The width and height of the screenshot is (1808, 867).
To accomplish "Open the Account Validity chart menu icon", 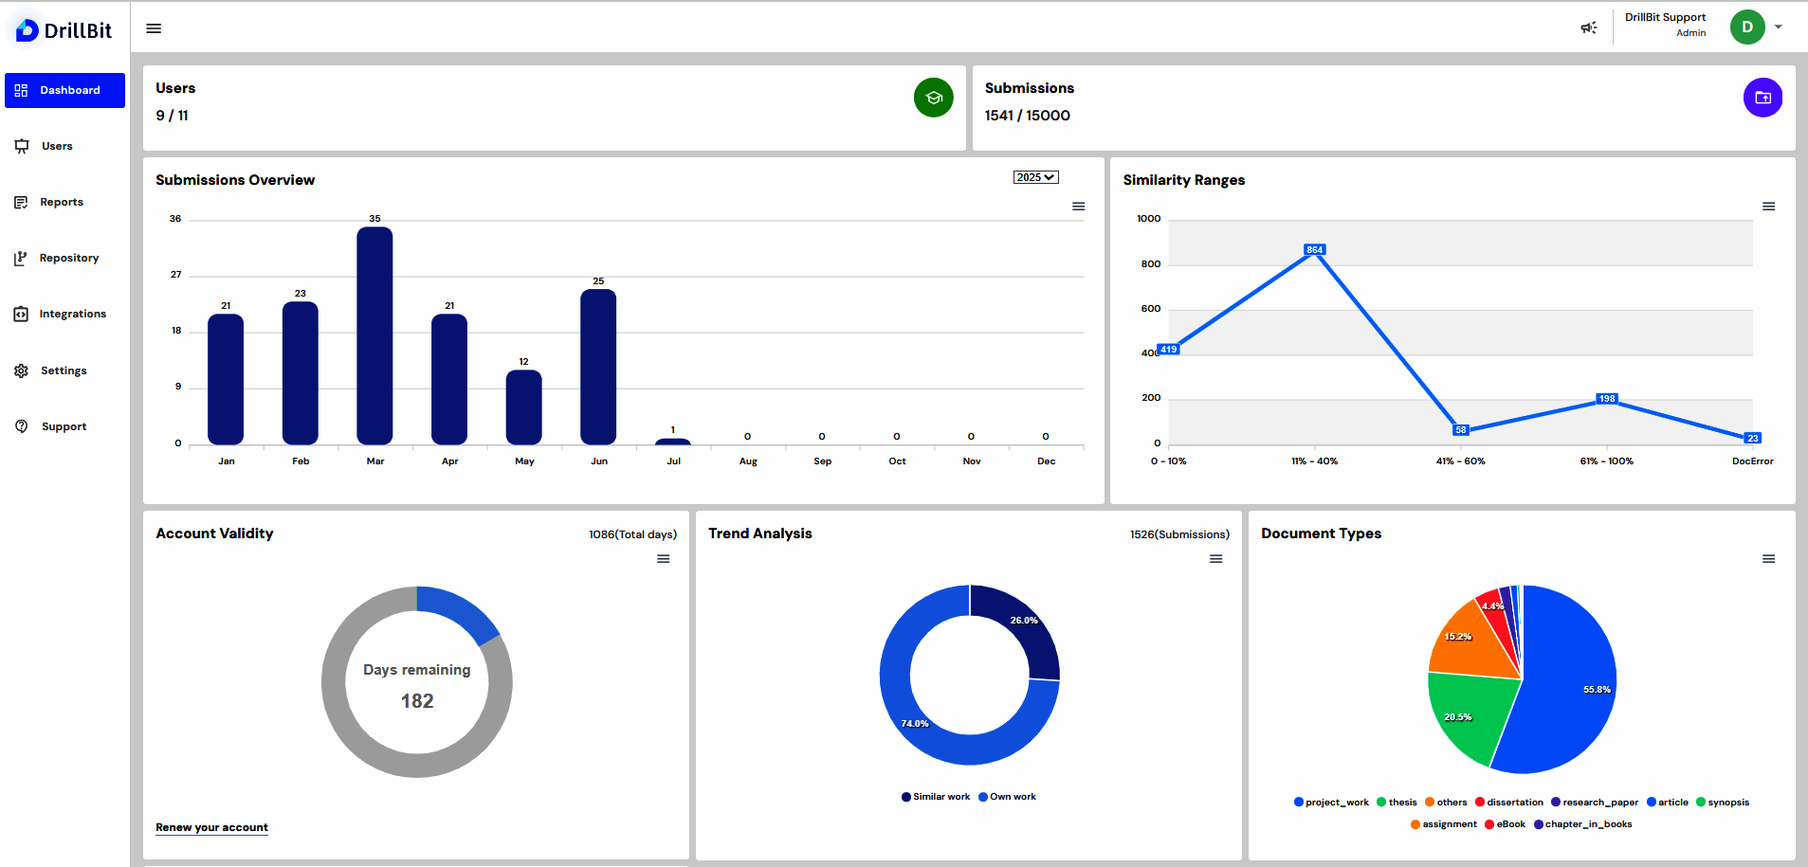I will tap(664, 559).
